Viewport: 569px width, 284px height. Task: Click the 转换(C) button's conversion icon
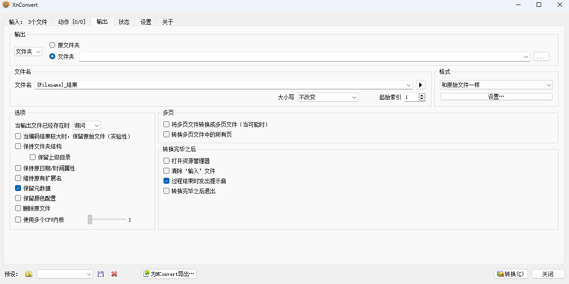pyautogui.click(x=500, y=274)
